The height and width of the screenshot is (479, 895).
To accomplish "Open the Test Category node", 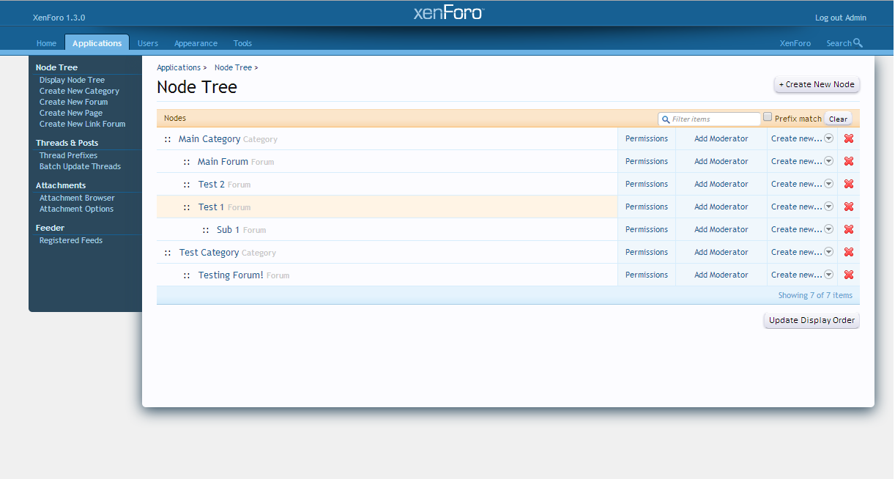I will tap(209, 253).
